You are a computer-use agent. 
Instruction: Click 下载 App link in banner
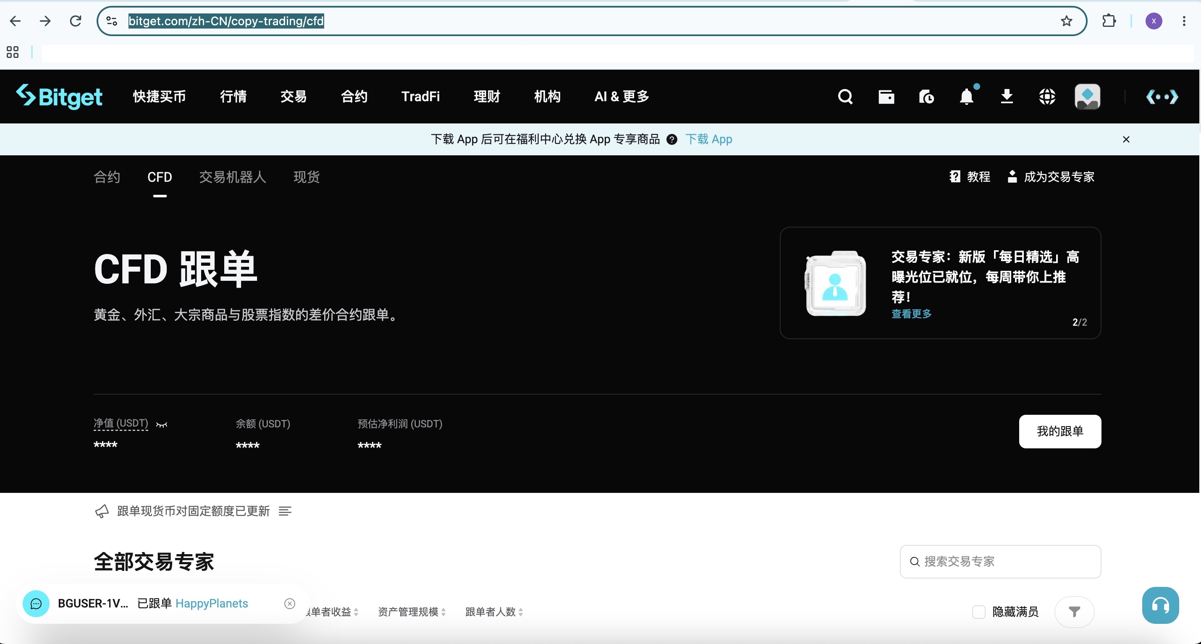pyautogui.click(x=709, y=139)
